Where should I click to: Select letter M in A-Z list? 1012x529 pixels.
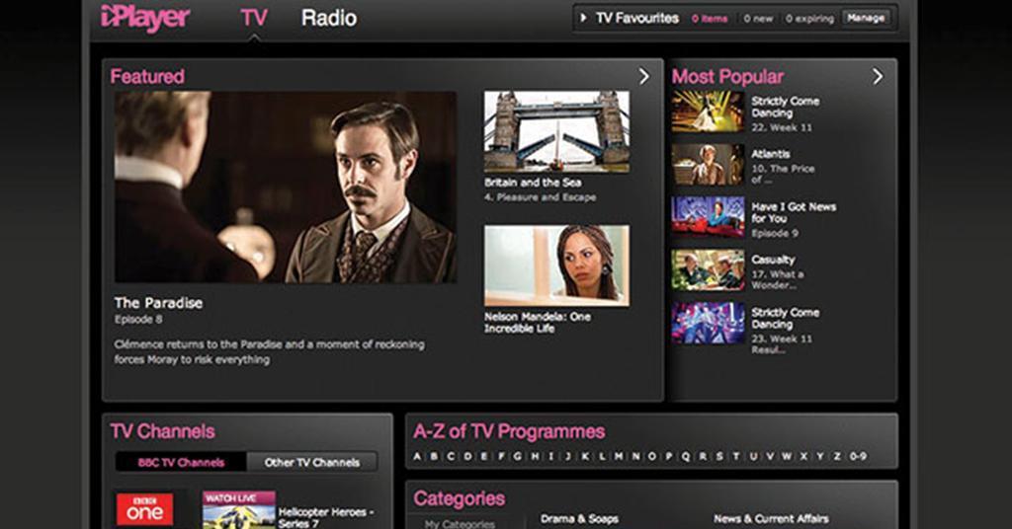point(619,456)
